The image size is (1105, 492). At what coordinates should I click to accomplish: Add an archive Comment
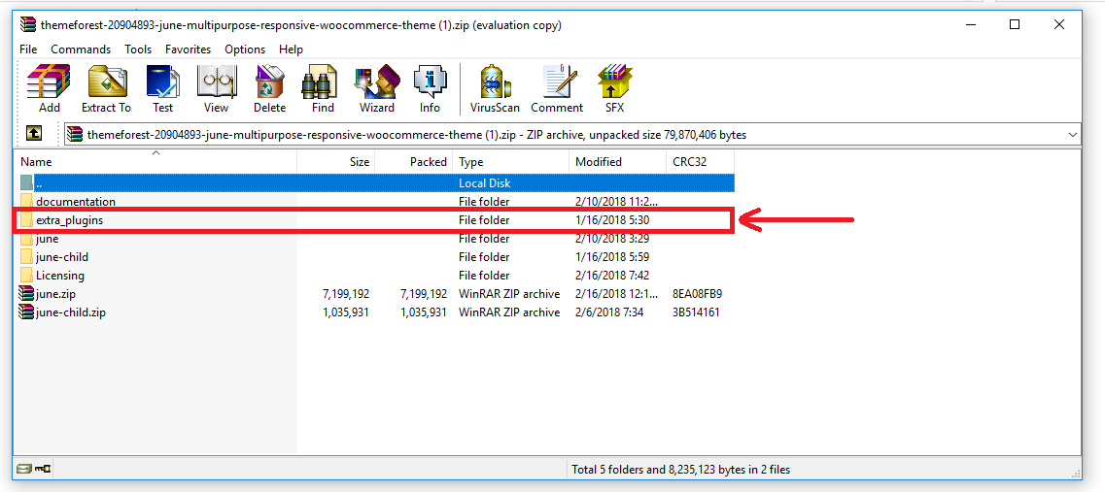(557, 88)
